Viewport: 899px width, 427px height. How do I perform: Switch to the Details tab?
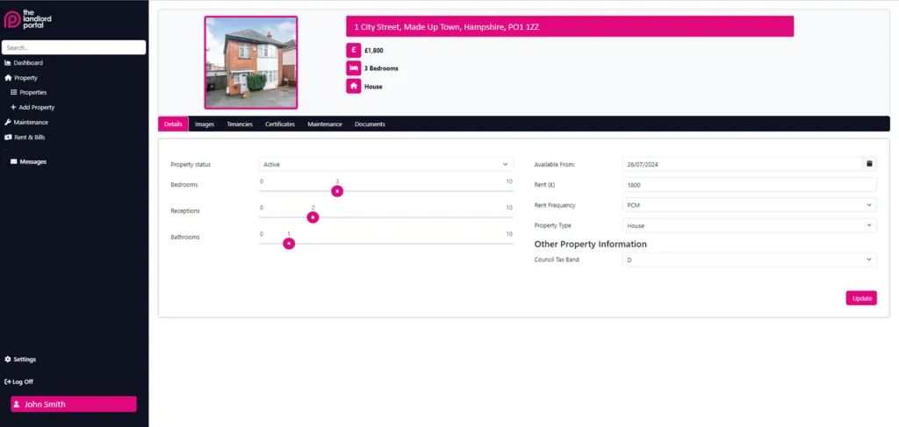point(173,125)
